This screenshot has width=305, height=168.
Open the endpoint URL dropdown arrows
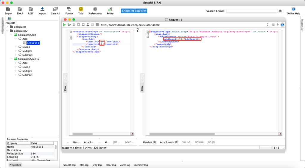coord(268,25)
